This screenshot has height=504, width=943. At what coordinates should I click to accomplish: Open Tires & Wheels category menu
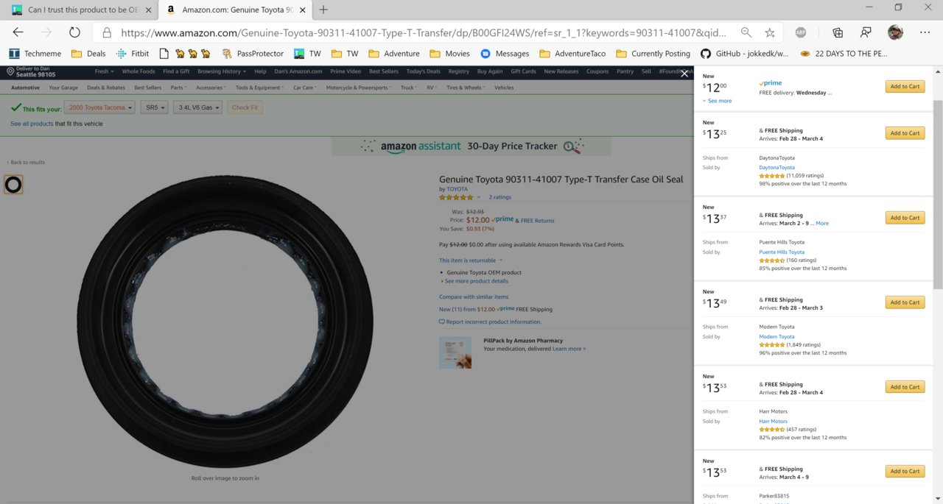465,88
